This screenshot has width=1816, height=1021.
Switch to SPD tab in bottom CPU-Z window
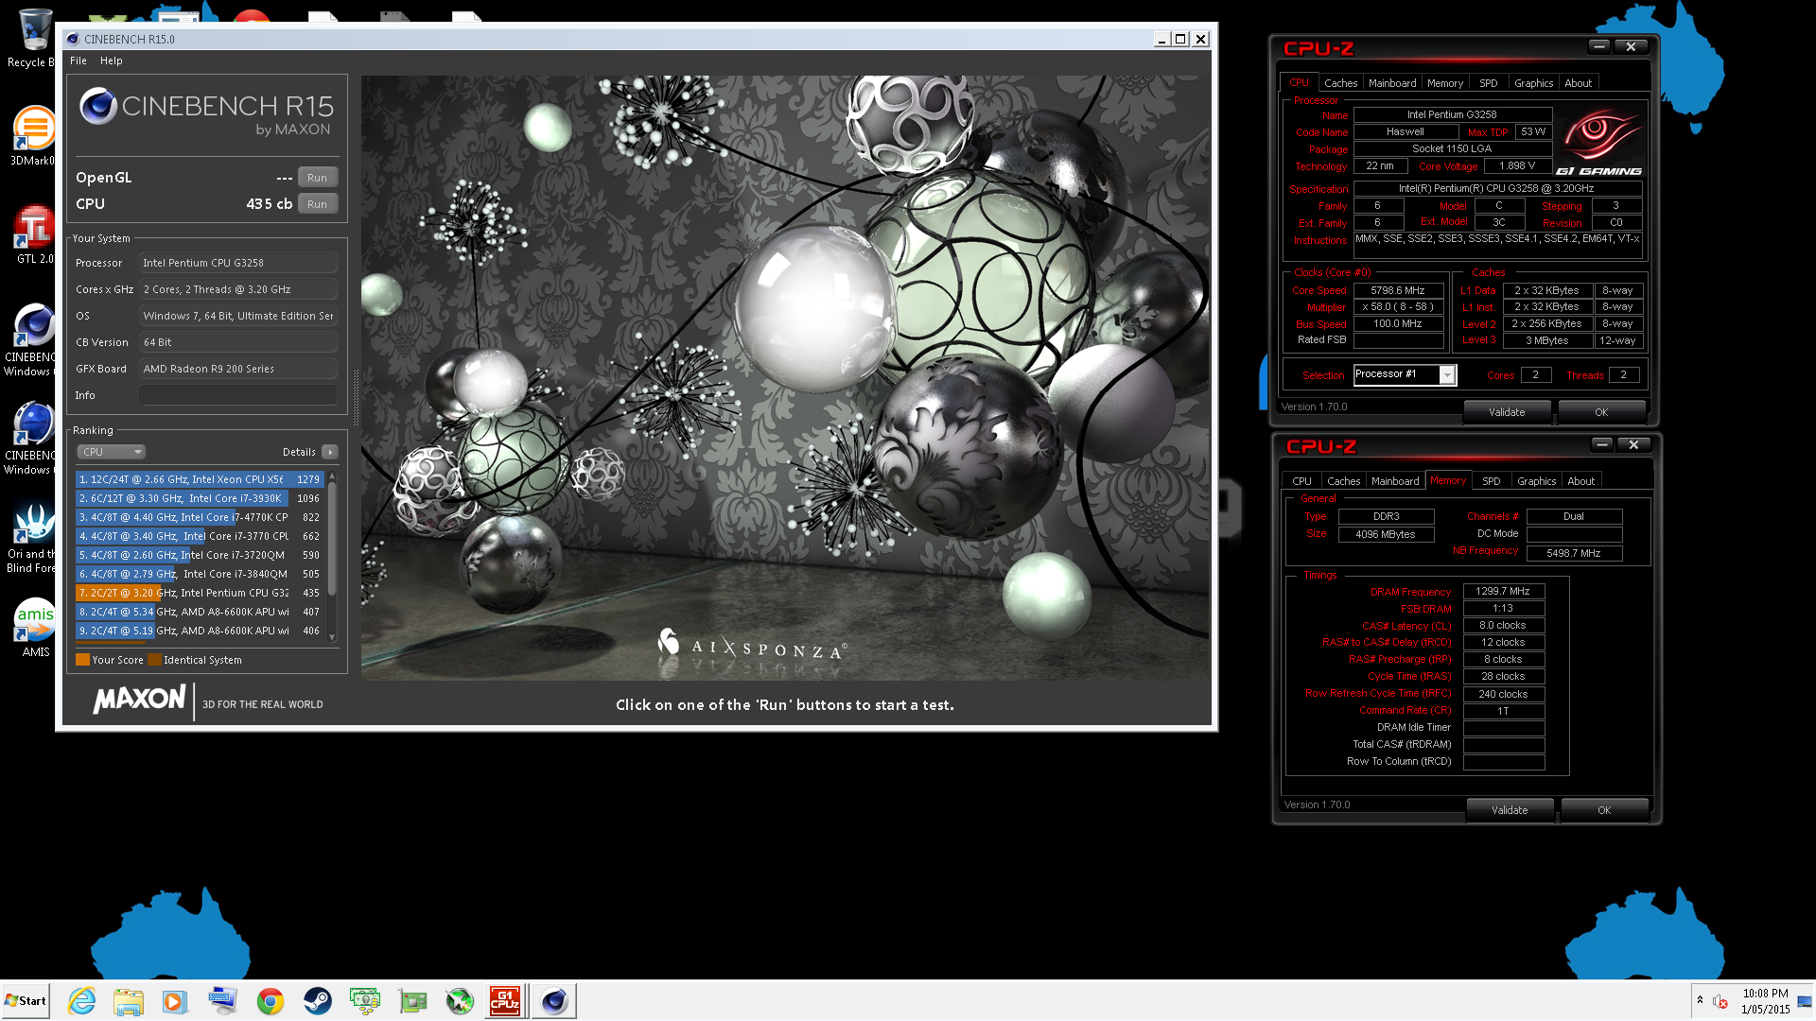[1492, 481]
